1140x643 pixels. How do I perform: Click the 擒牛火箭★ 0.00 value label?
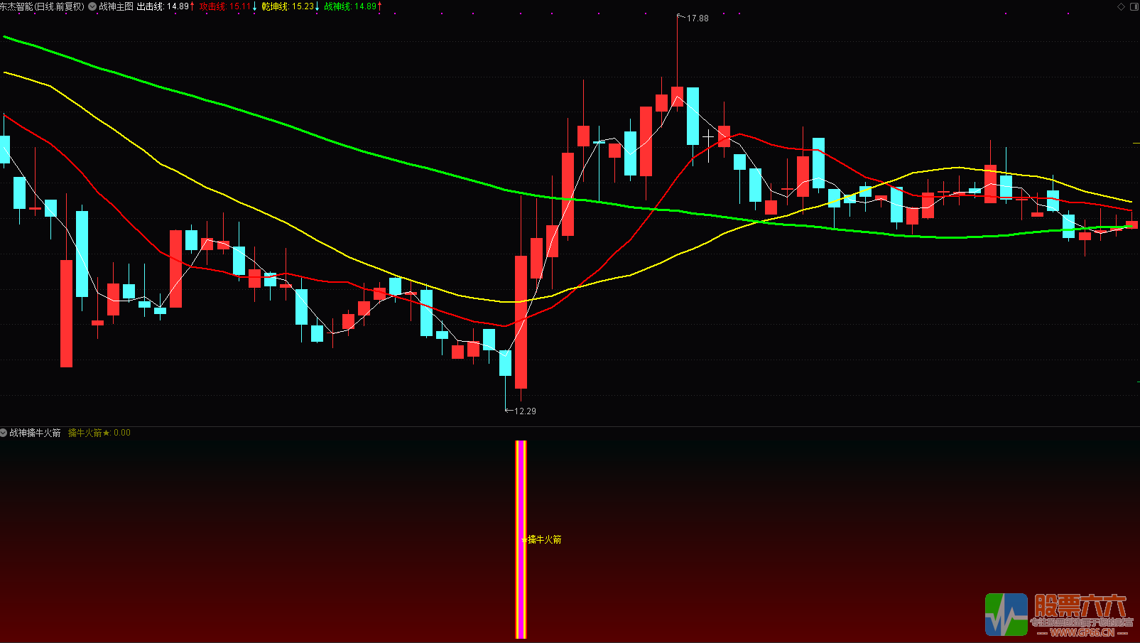[x=99, y=433]
